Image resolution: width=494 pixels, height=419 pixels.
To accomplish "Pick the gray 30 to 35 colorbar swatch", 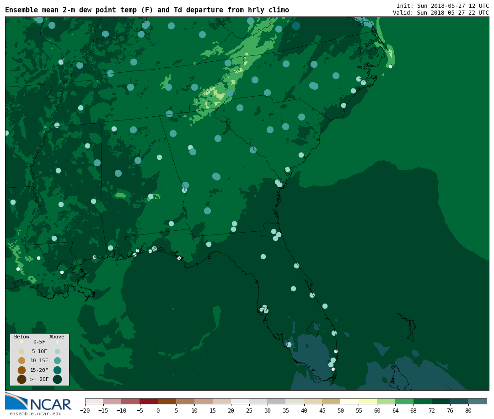I will tap(277, 401).
